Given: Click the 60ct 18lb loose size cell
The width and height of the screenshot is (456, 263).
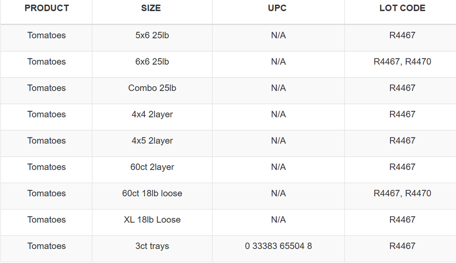Looking at the screenshot, I should point(152,194).
